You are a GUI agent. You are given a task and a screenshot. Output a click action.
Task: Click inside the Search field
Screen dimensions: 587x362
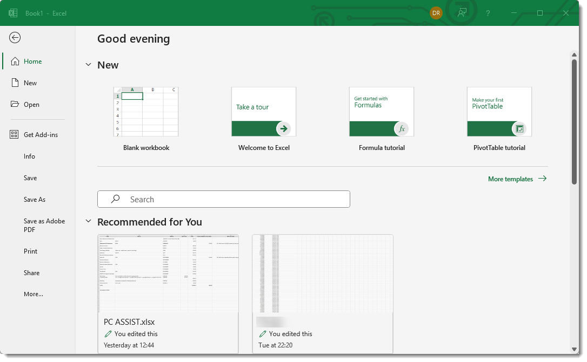224,199
